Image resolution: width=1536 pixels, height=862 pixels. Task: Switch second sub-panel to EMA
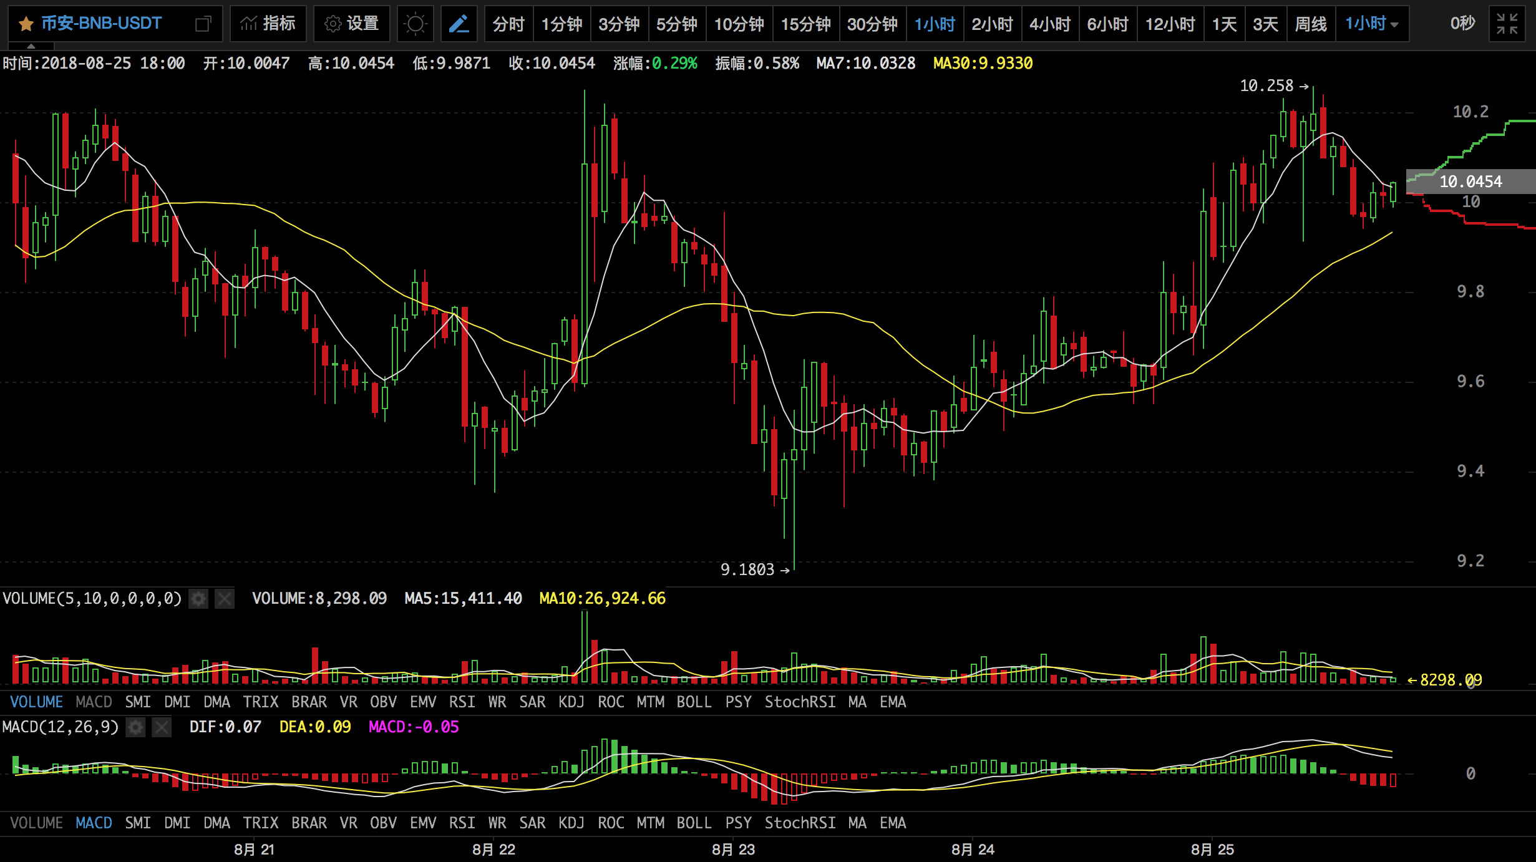(x=893, y=823)
